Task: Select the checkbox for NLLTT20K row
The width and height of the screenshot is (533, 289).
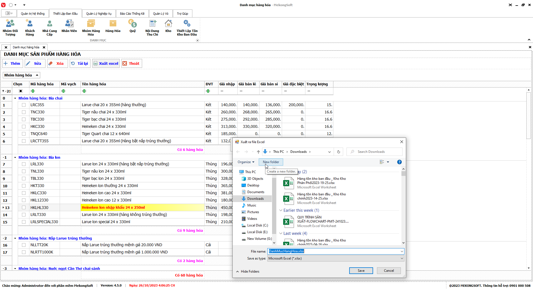Action: pyautogui.click(x=24, y=245)
